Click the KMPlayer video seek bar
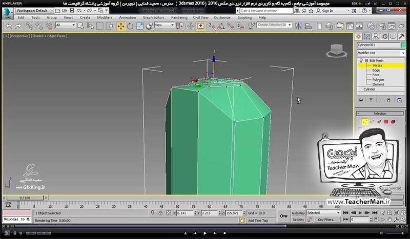The height and width of the screenshot is (239, 410). 205,227
